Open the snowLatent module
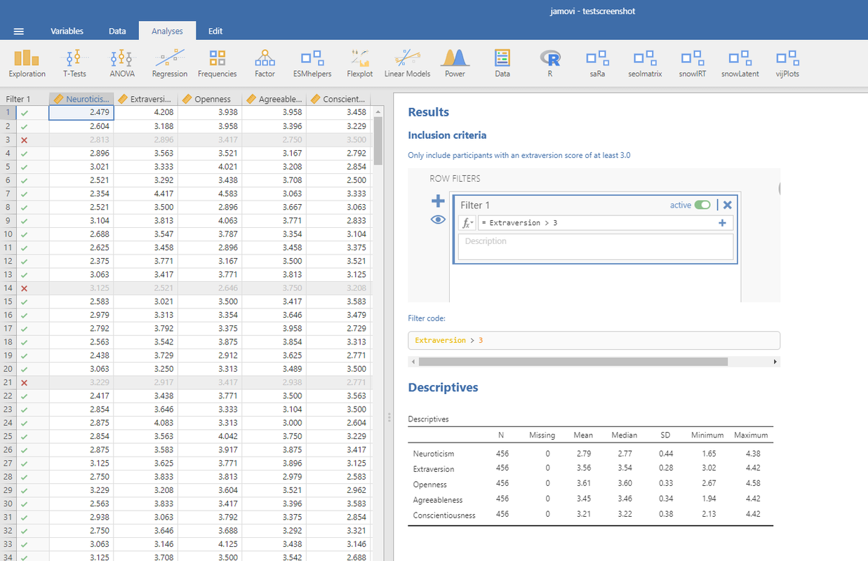 pyautogui.click(x=740, y=63)
